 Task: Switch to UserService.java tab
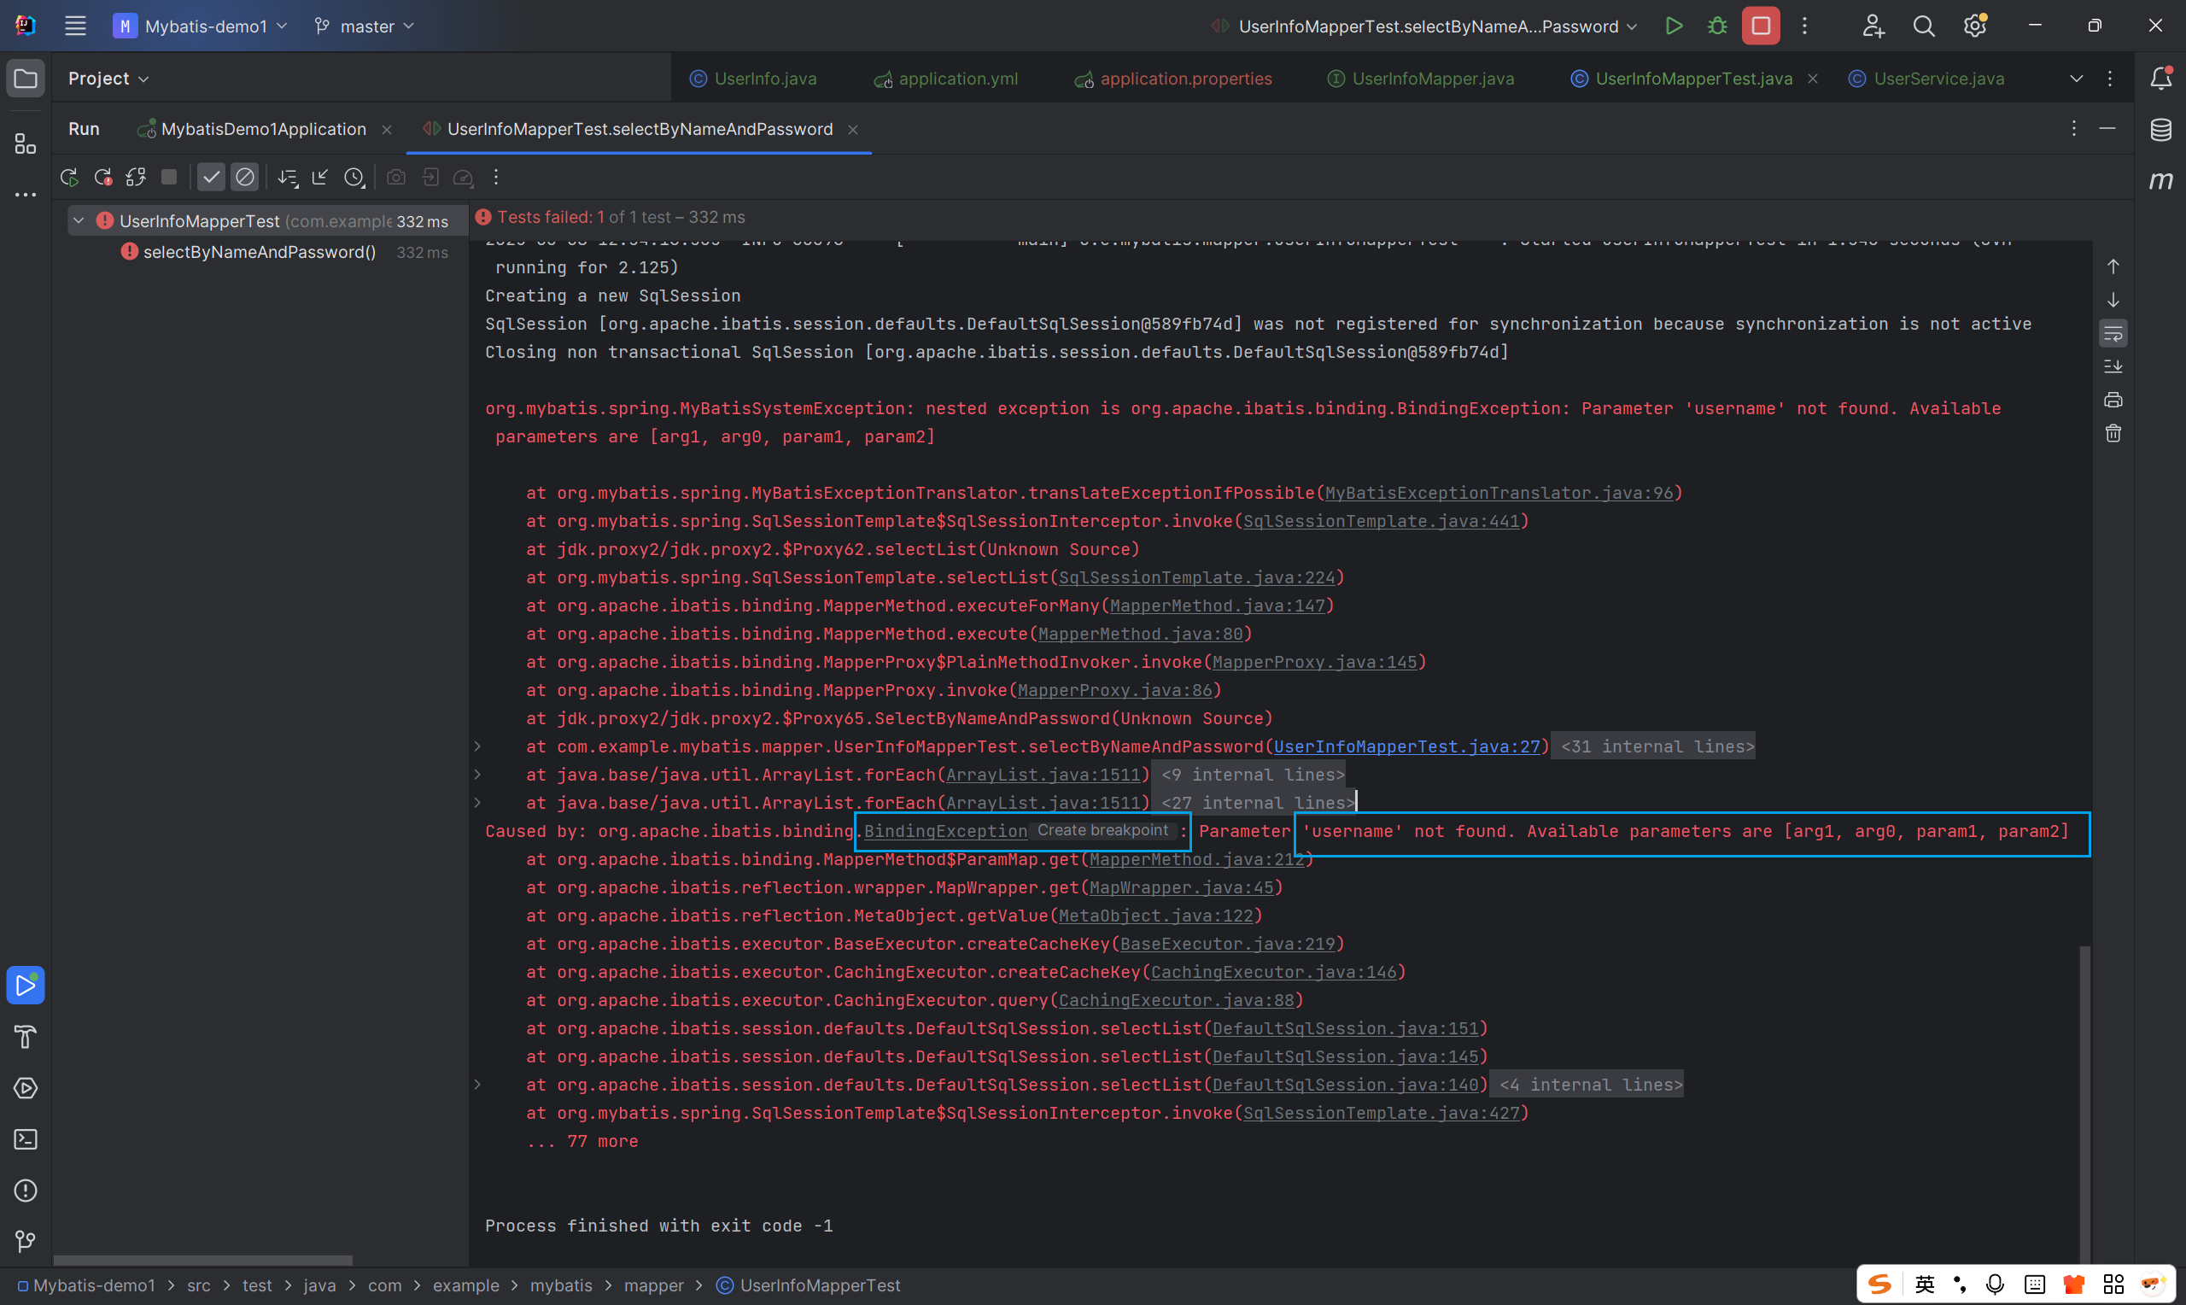(1926, 79)
